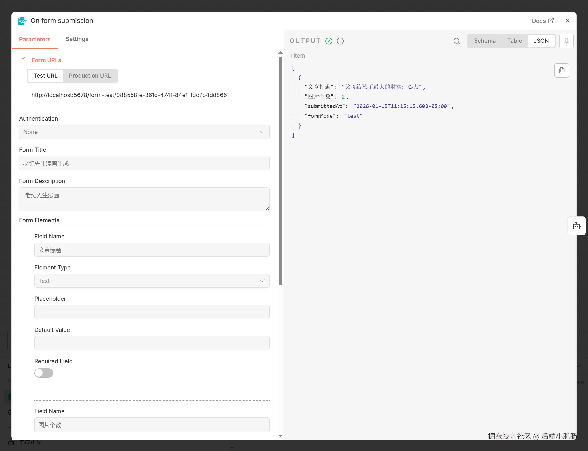
Task: Click the output search magnifier icon
Action: coord(457,41)
